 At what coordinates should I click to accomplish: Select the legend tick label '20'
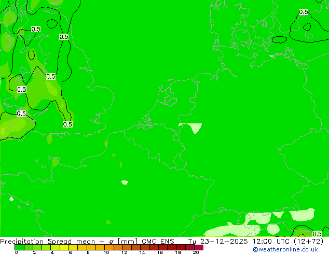pos(196,252)
